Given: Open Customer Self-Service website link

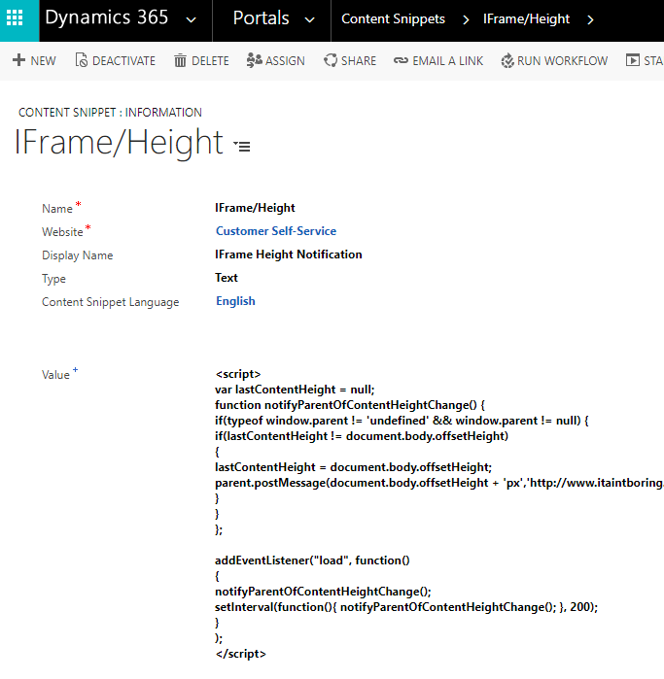Looking at the screenshot, I should (x=276, y=231).
